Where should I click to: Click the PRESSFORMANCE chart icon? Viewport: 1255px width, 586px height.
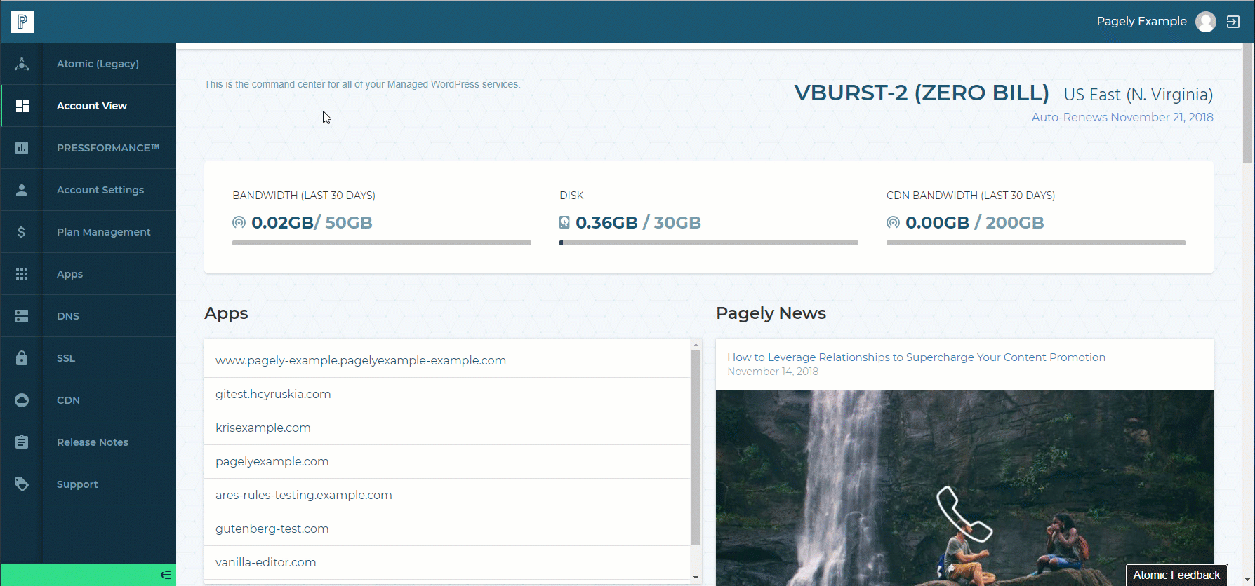click(x=22, y=148)
